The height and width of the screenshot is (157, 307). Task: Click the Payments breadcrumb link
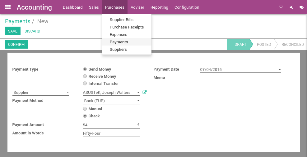coord(17,21)
